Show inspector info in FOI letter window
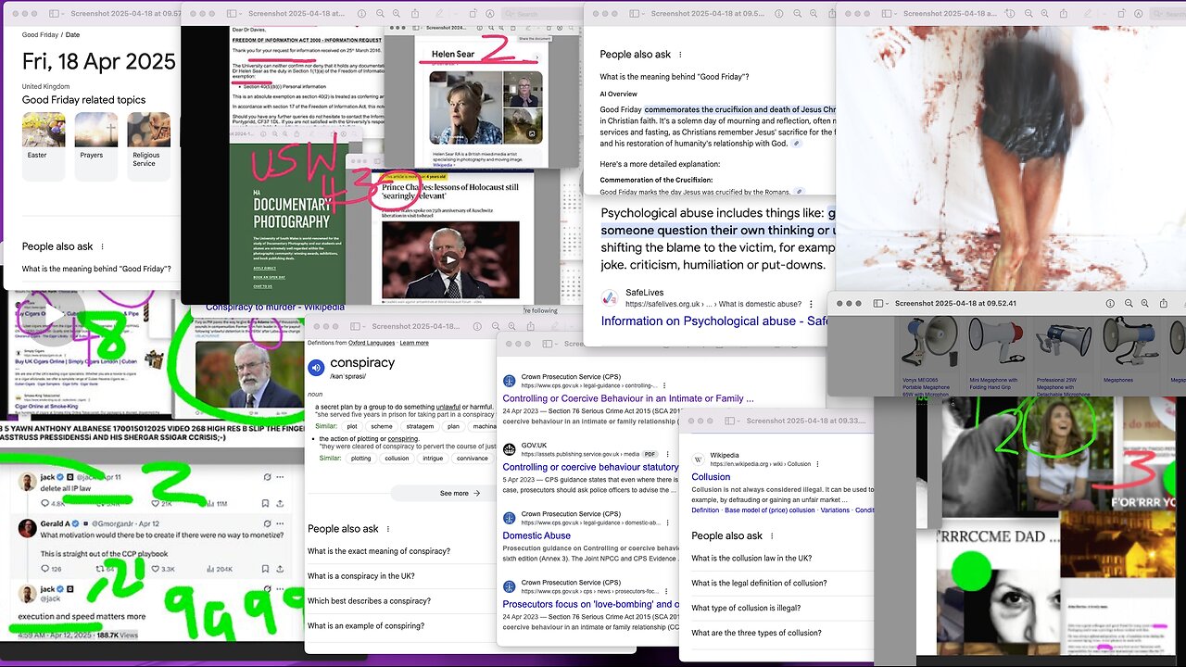The width and height of the screenshot is (1186, 667). [x=361, y=14]
